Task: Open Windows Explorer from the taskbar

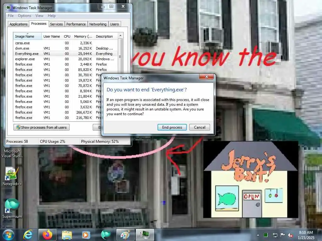Action: coord(67,235)
